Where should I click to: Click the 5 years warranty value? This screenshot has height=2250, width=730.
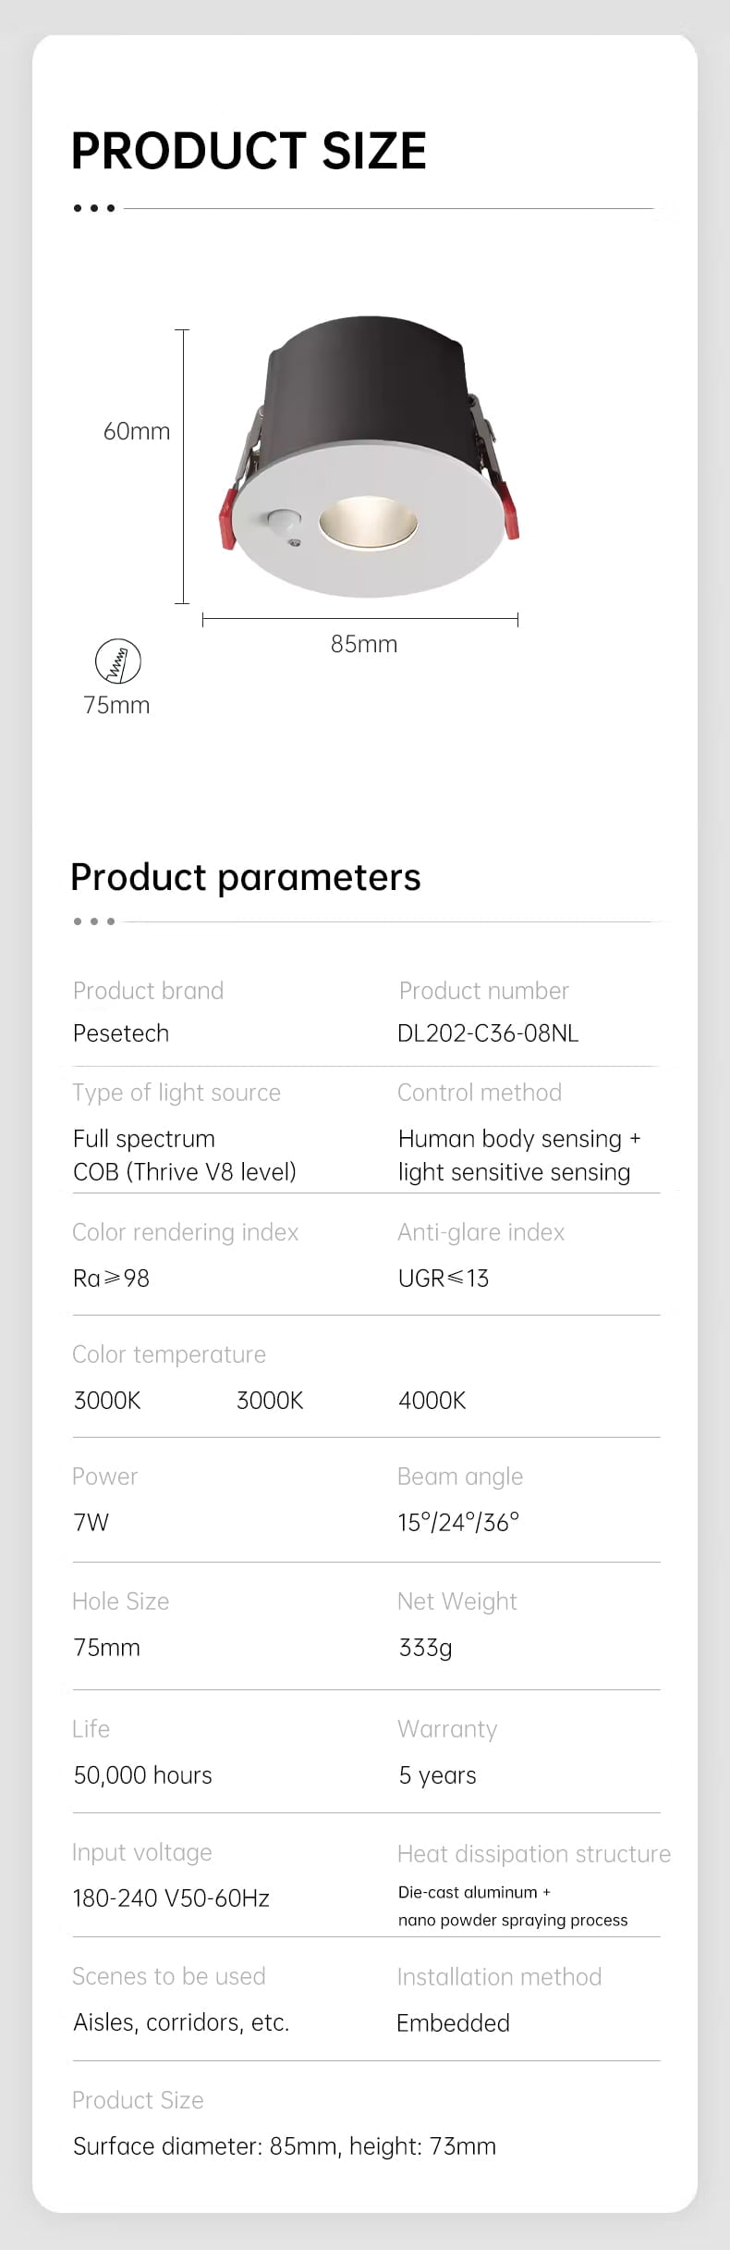(437, 1775)
